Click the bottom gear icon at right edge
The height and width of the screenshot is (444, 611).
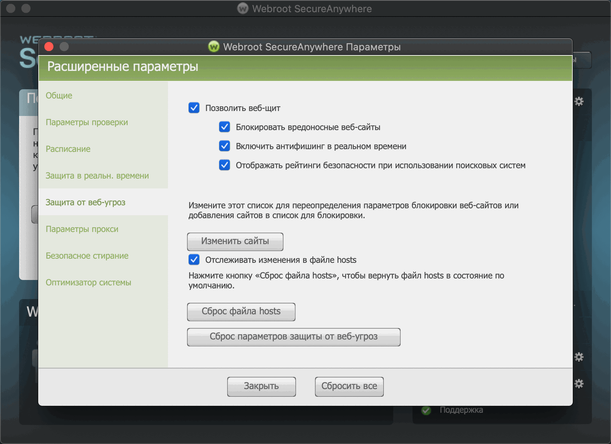click(579, 383)
